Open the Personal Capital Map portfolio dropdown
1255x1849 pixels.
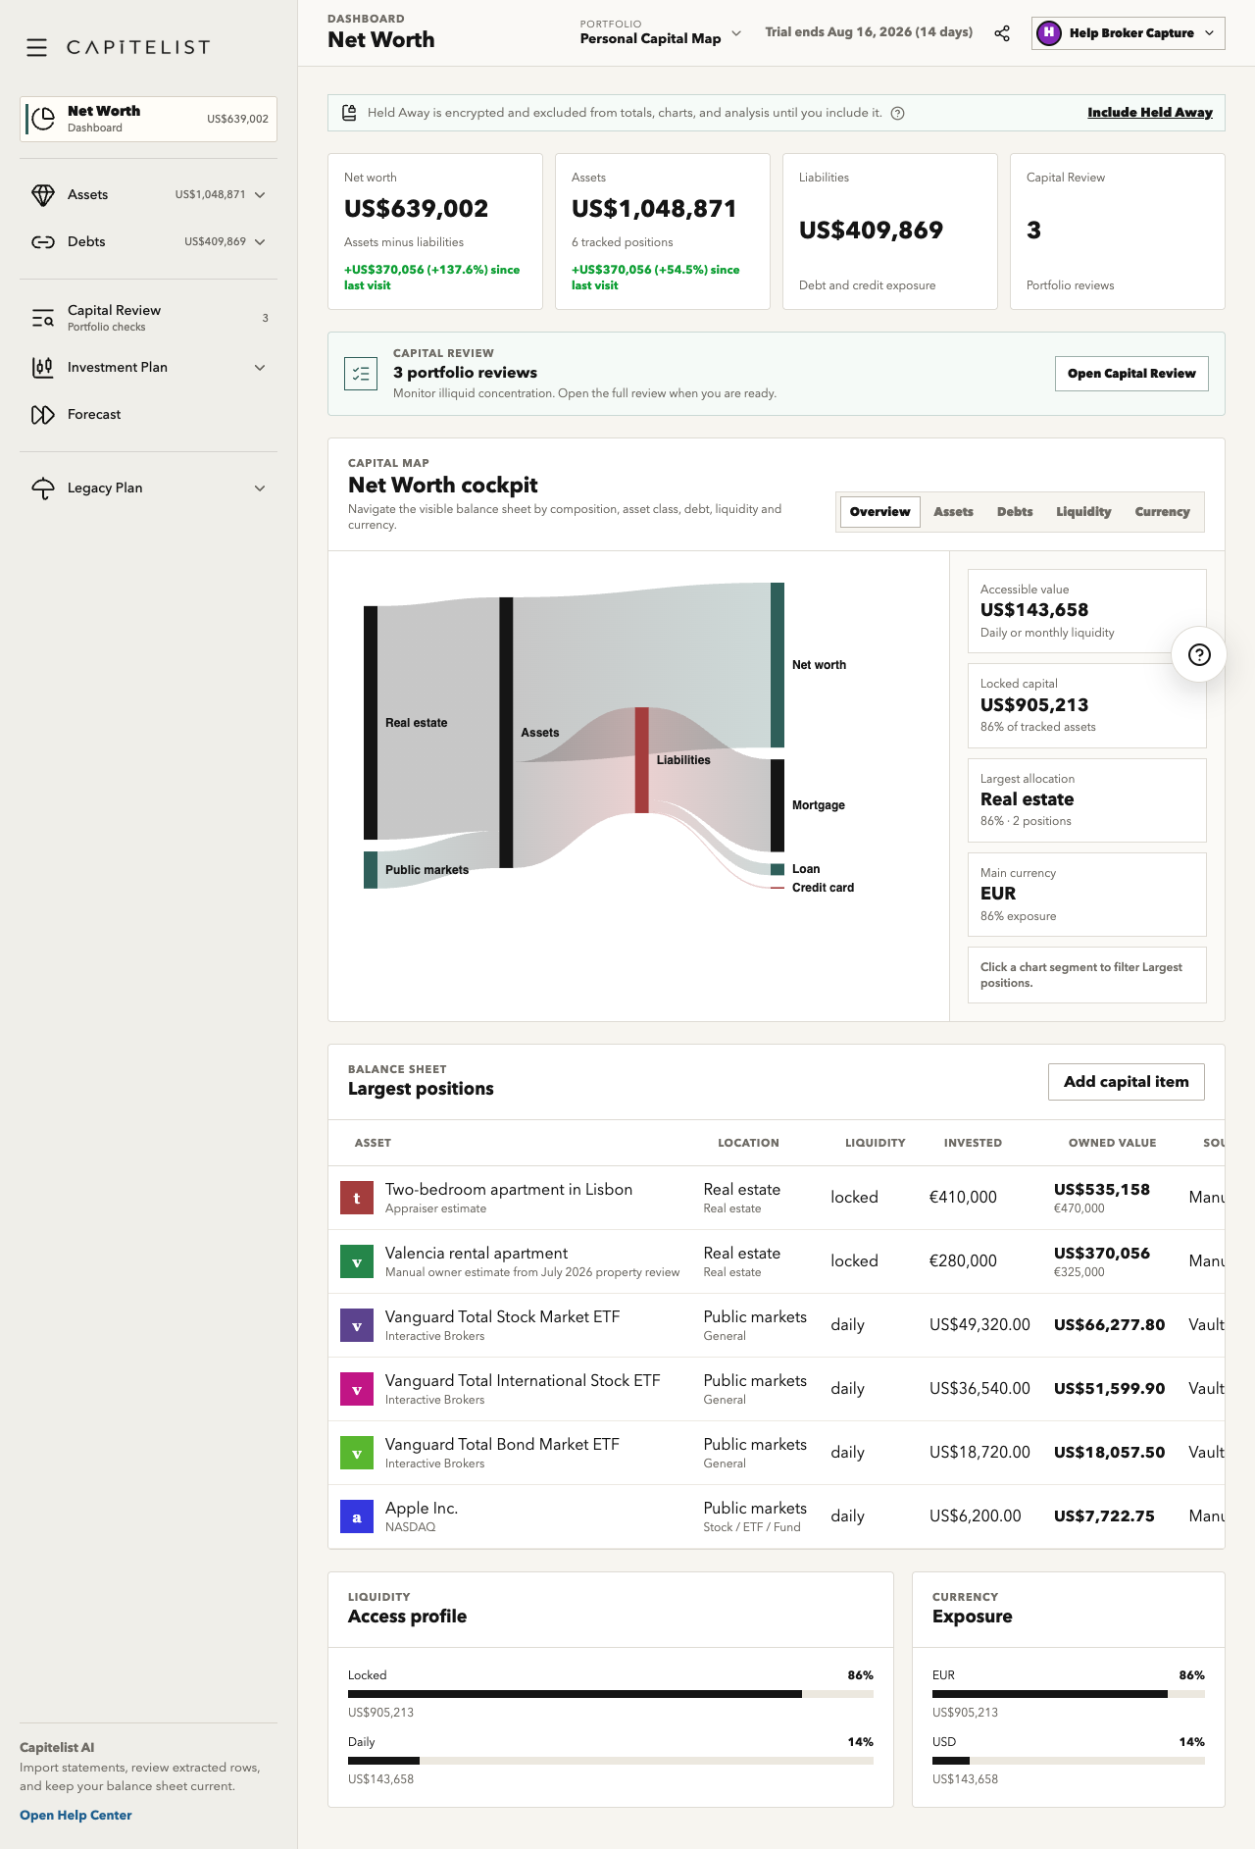pyautogui.click(x=660, y=32)
